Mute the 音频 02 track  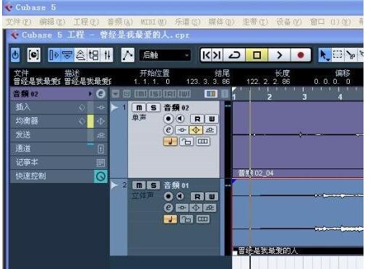click(x=139, y=108)
